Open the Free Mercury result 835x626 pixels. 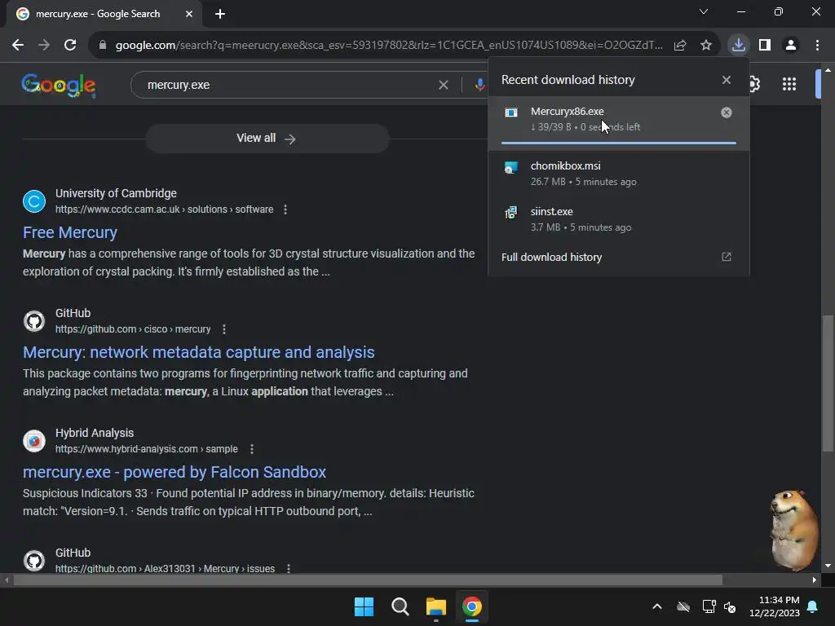pos(70,232)
